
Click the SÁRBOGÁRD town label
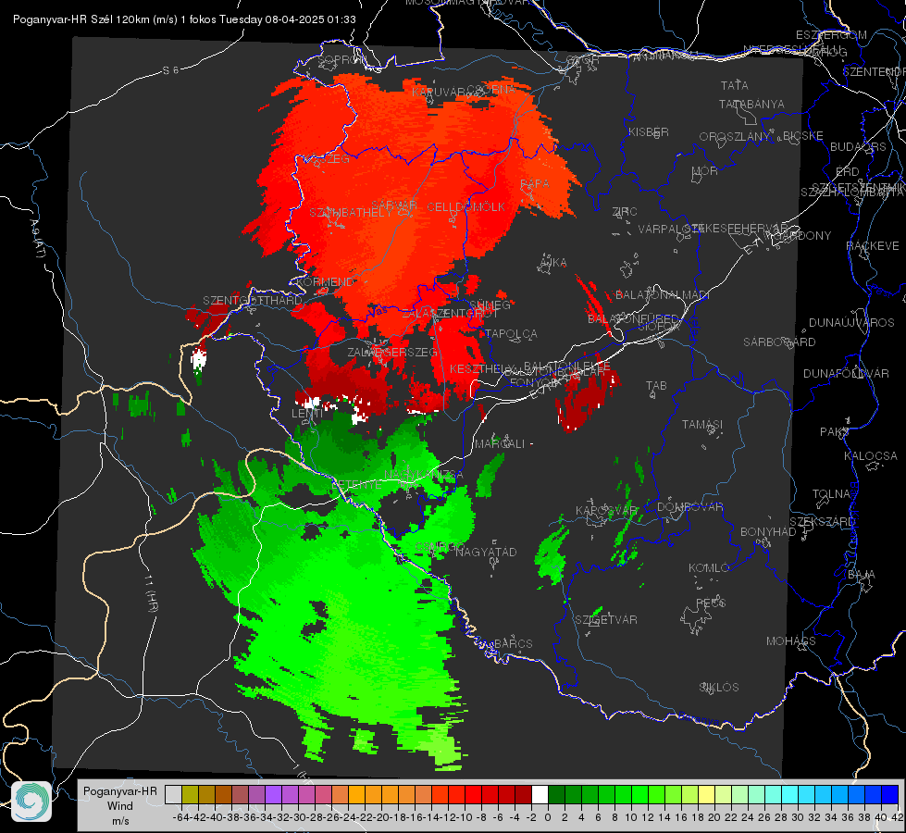(779, 342)
